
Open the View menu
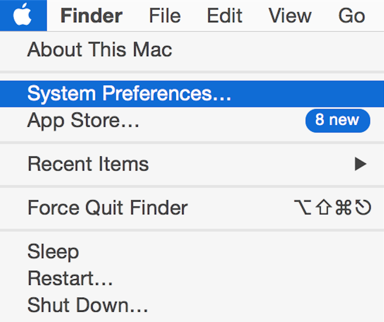coord(290,16)
